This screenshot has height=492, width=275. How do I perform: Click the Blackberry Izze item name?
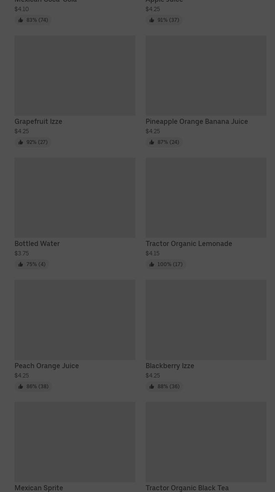coord(170,366)
